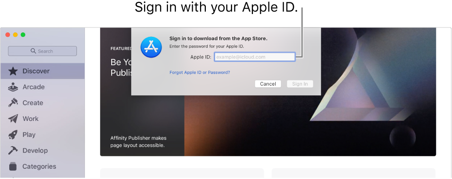
Task: Click the App Store icon in dialog
Action: [151, 47]
